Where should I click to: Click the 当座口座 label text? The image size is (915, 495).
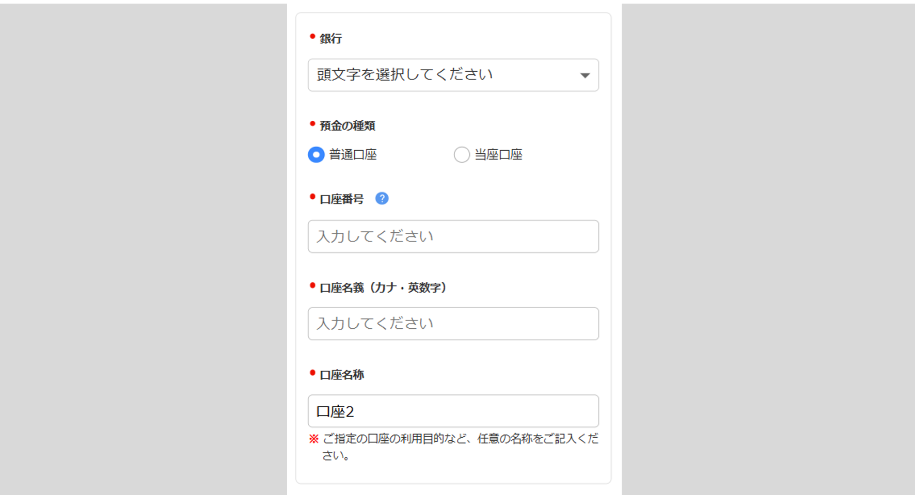[498, 154]
